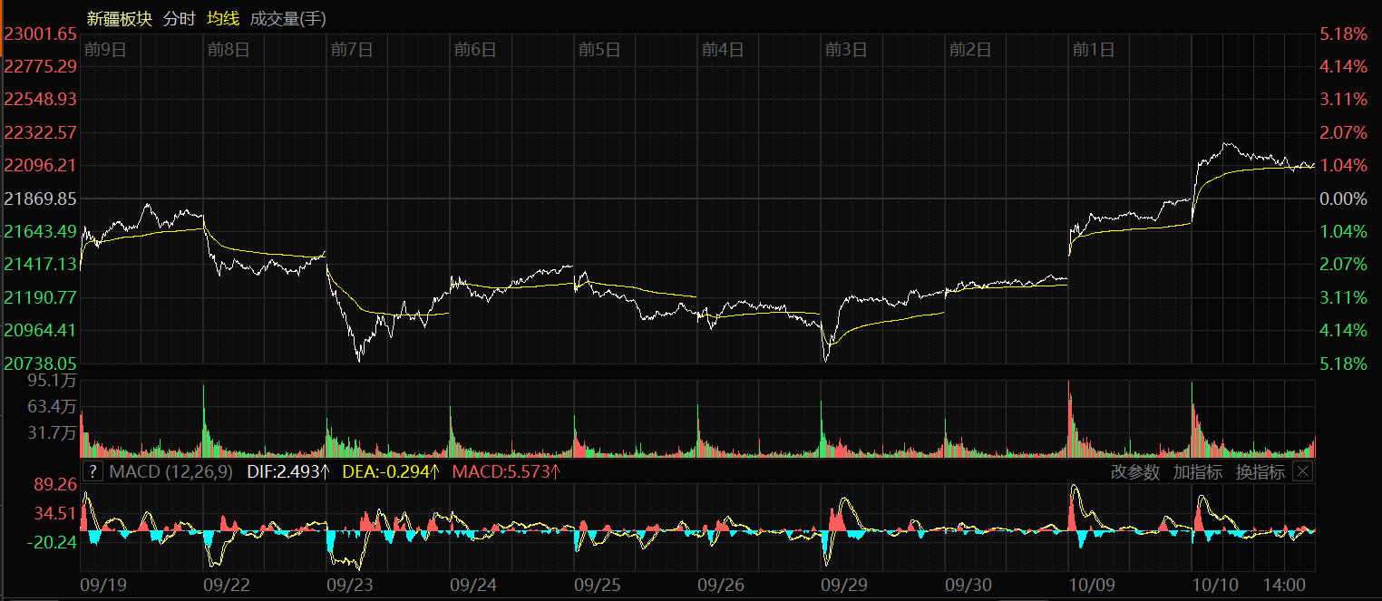The height and width of the screenshot is (601, 1382).
Task: Select the 分时 chart label
Action: coord(179,18)
